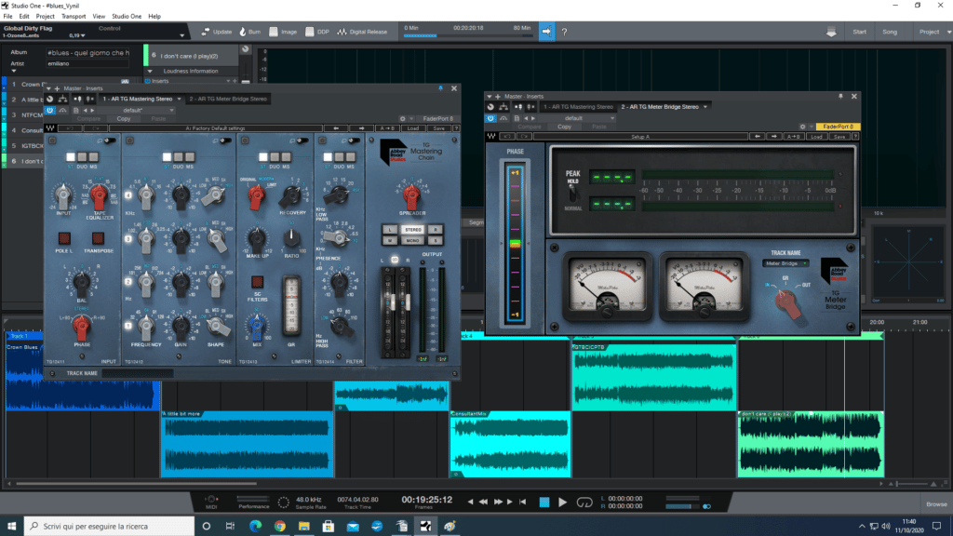This screenshot has height=536, width=953.
Task: Click the Burn flame icon
Action: tap(243, 32)
